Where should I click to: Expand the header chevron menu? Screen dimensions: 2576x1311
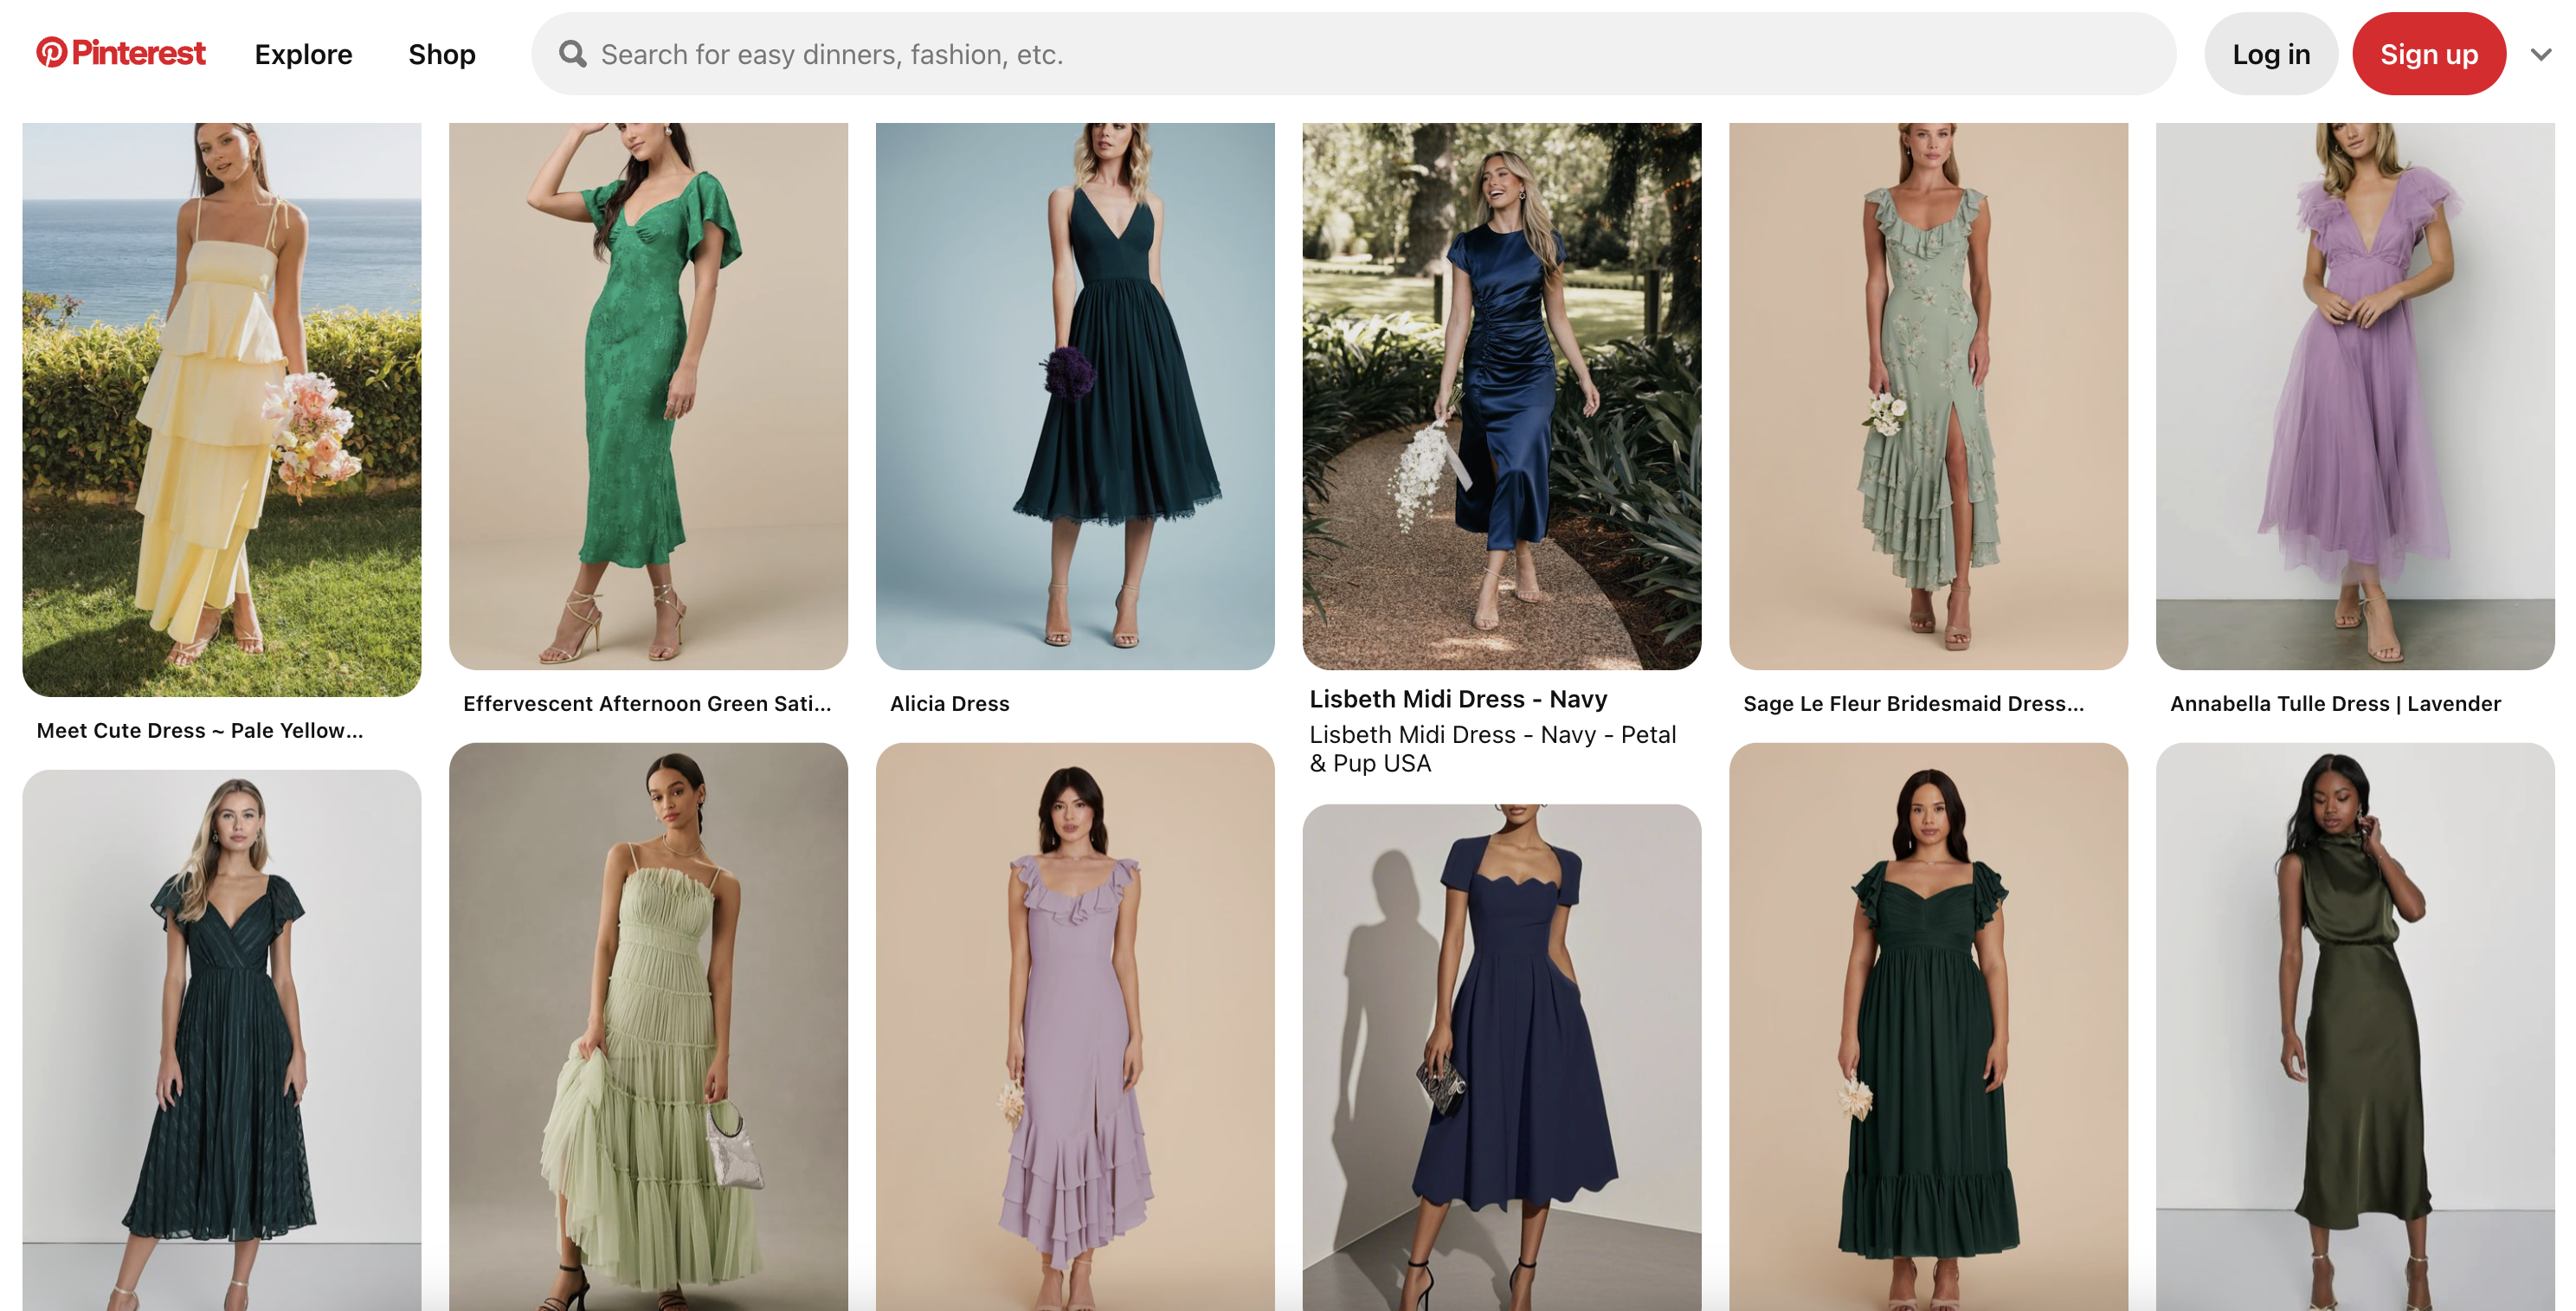(x=2541, y=54)
